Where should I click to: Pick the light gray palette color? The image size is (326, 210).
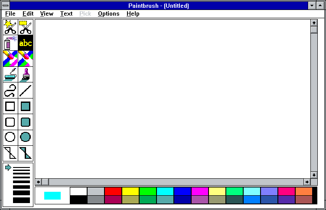pyautogui.click(x=96, y=191)
